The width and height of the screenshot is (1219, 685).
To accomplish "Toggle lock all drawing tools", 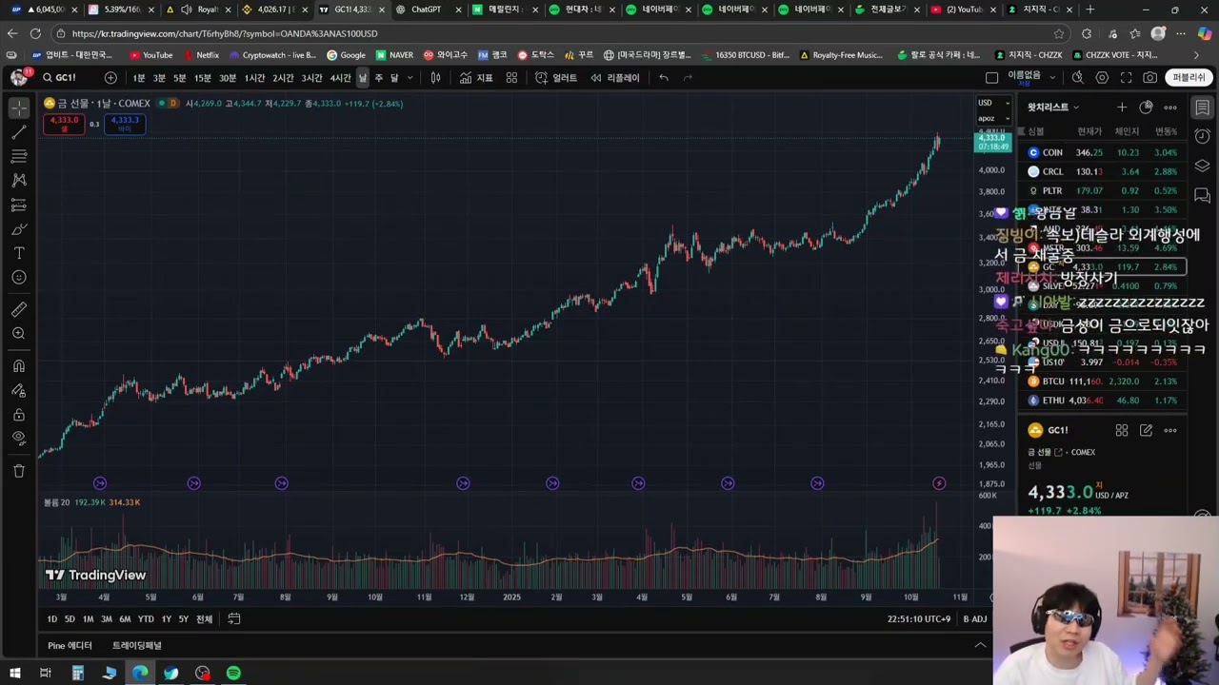I will (19, 415).
